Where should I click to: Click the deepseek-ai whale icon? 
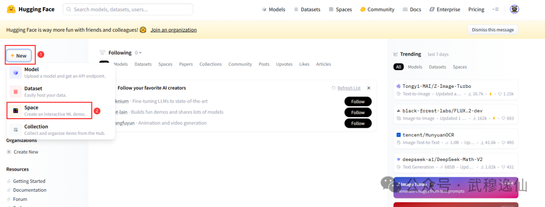click(x=399, y=159)
